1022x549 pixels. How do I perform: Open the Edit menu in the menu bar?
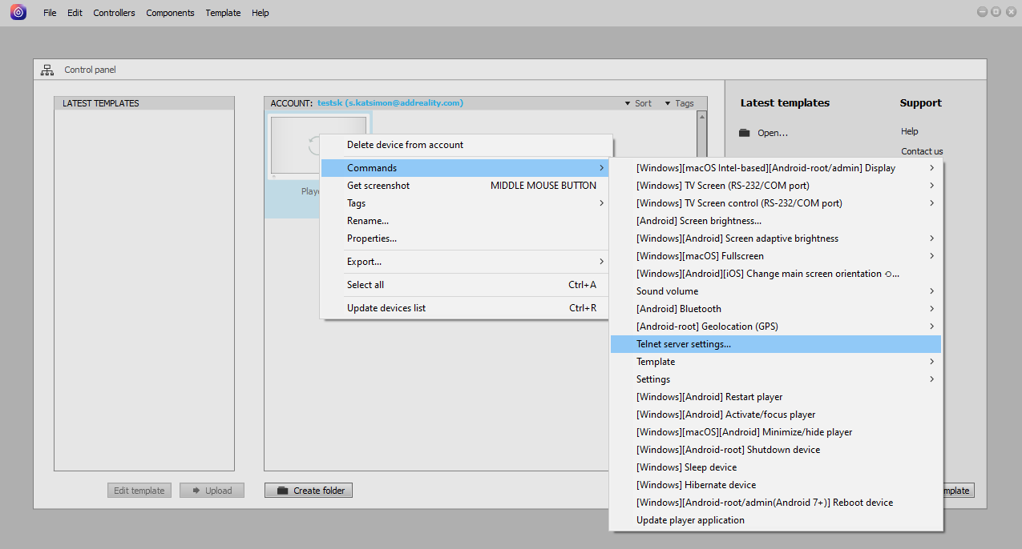click(x=75, y=13)
